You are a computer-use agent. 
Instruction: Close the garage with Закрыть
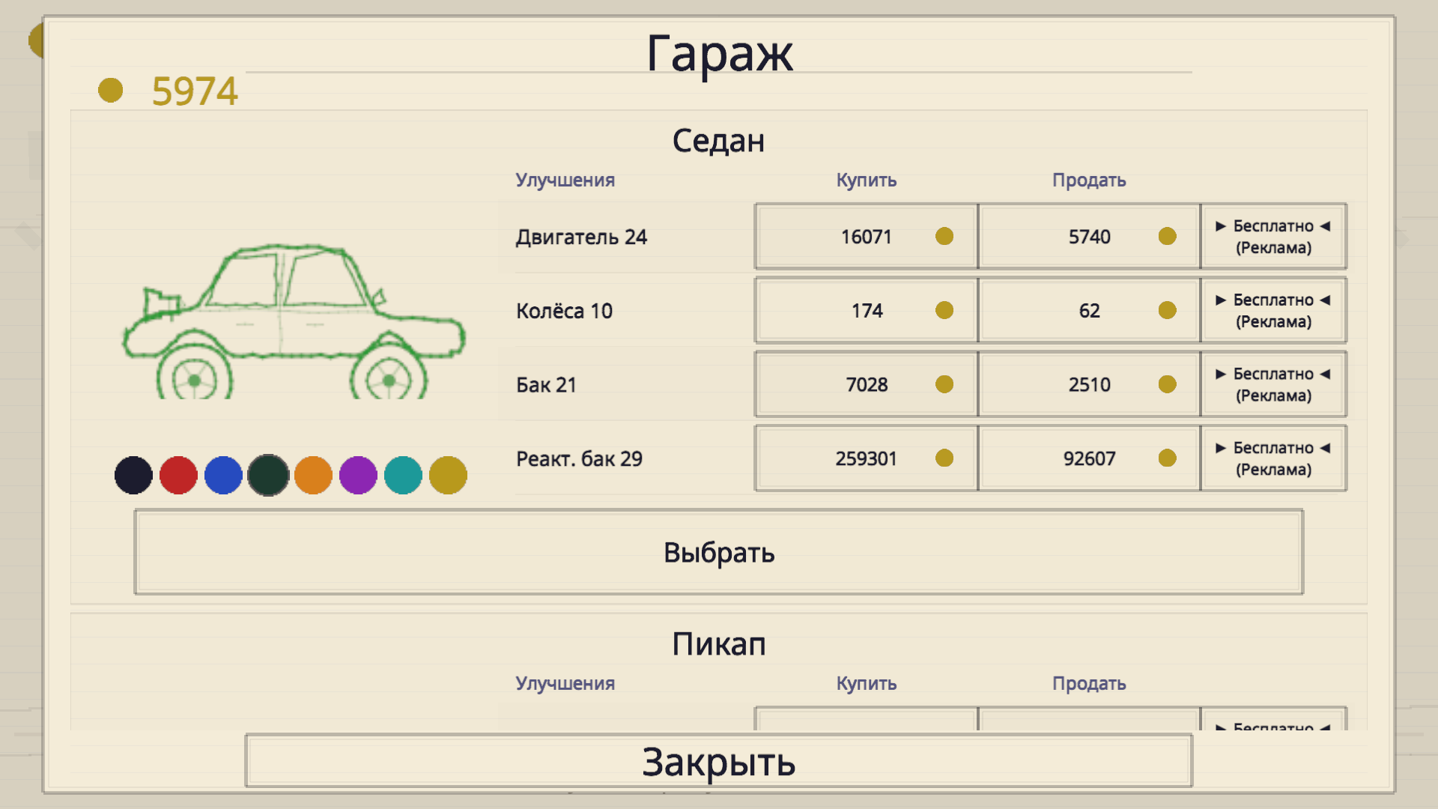(719, 761)
